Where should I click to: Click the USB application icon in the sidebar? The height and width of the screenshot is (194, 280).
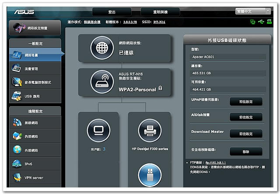[17, 96]
